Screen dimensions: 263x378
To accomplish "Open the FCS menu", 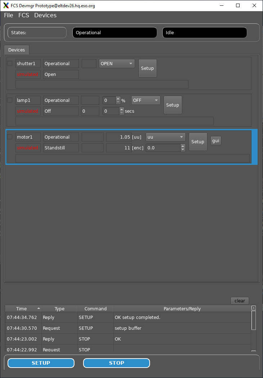I will (24, 15).
